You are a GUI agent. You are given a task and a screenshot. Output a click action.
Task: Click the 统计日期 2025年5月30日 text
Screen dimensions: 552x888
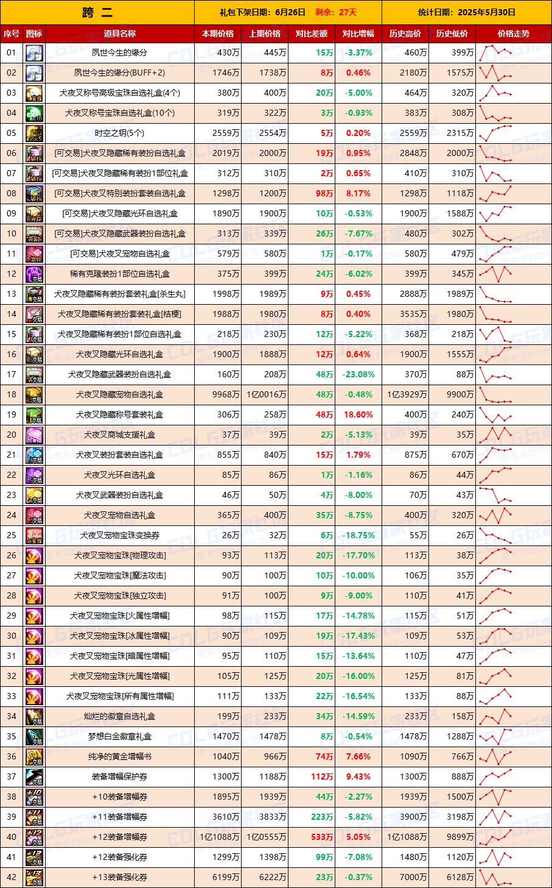click(467, 12)
